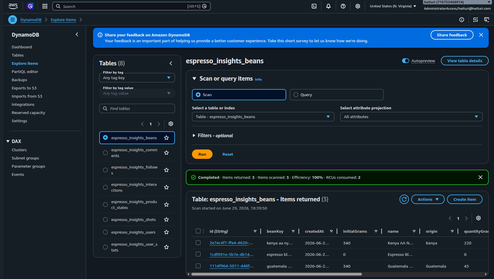This screenshot has width=494, height=279.
Task: Open Backups in the sidebar
Action: pos(19,80)
